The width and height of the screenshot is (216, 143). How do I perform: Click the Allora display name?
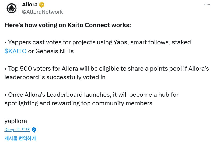30,5
